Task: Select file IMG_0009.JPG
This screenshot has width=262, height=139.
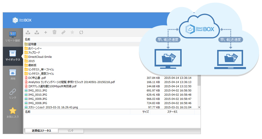Action: pos(38,99)
